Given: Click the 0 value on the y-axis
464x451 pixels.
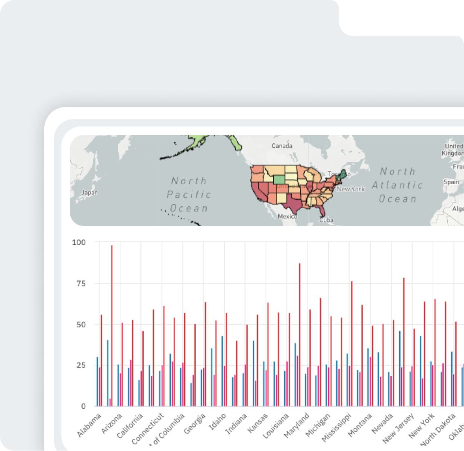Looking at the screenshot, I should coord(83,406).
